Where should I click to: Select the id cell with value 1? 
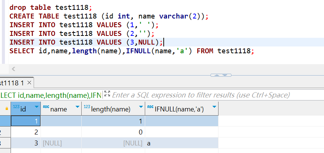click(26, 121)
